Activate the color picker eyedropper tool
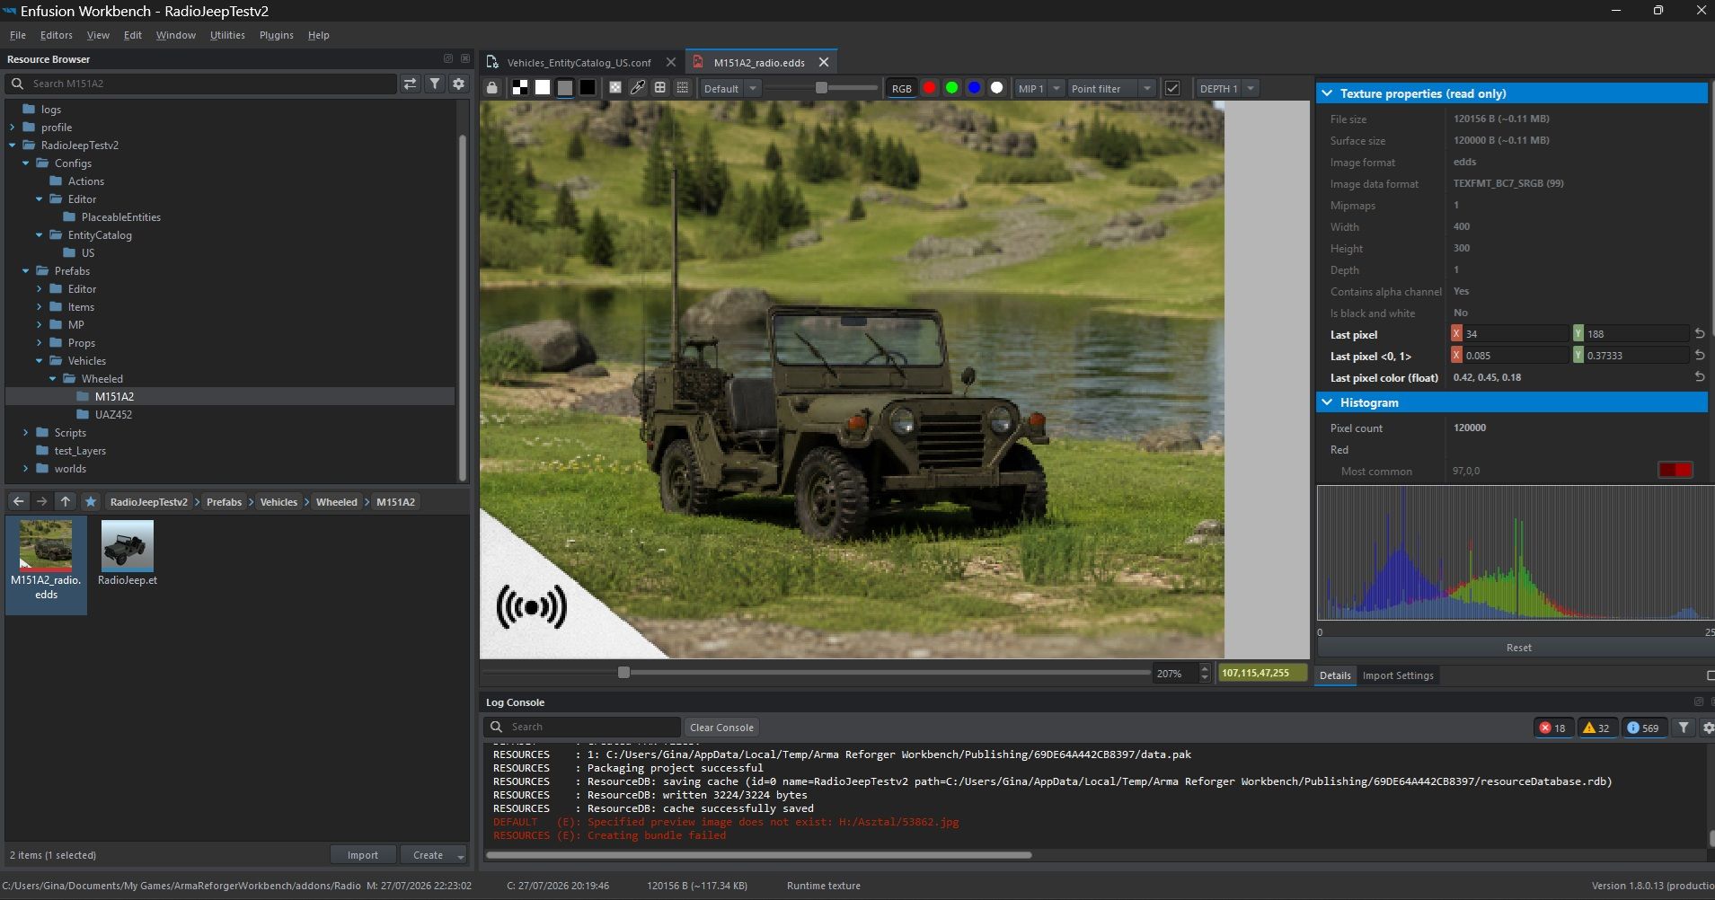Screen dimensions: 1715x900 click(x=638, y=88)
